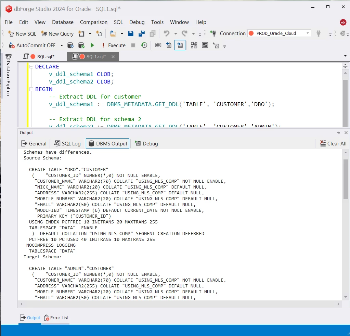
Task: Expand the AutoCommit mode dropdown arrow
Action: (x=62, y=46)
